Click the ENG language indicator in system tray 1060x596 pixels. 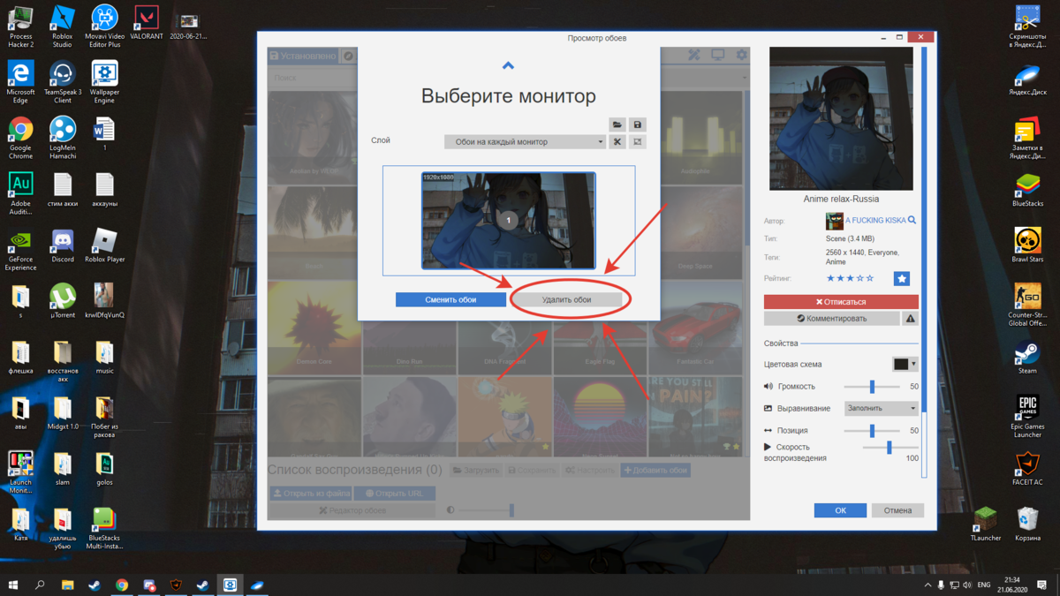pos(984,585)
